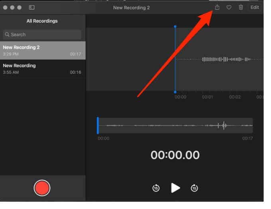271x209 pixels.
Task: Click the All Recordings sidebar header
Action: (42, 21)
